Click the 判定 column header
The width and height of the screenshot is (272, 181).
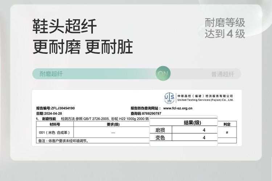point(227,124)
